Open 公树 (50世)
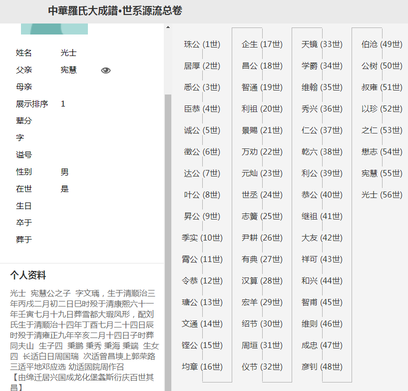The height and width of the screenshot is (391, 408). coord(382,66)
